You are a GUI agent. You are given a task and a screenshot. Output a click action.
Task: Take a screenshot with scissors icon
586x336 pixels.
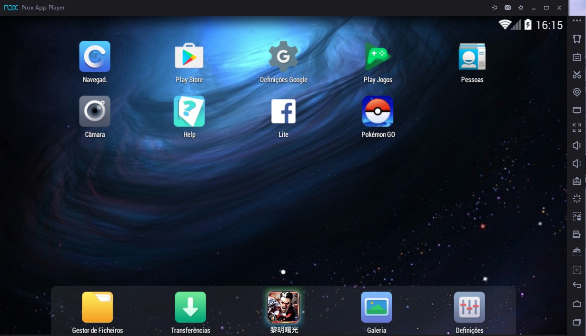pos(577,75)
